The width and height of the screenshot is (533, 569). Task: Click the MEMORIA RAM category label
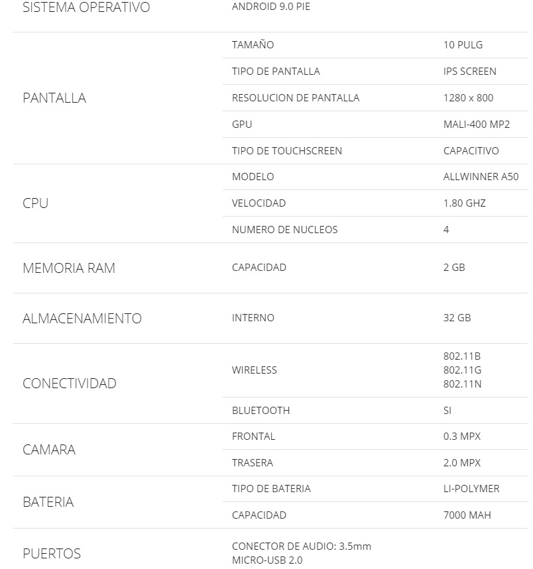point(69,268)
